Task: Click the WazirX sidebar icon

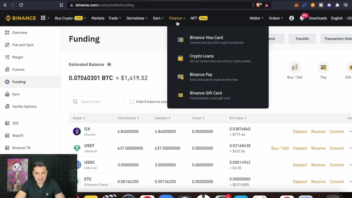Action: click(x=7, y=136)
